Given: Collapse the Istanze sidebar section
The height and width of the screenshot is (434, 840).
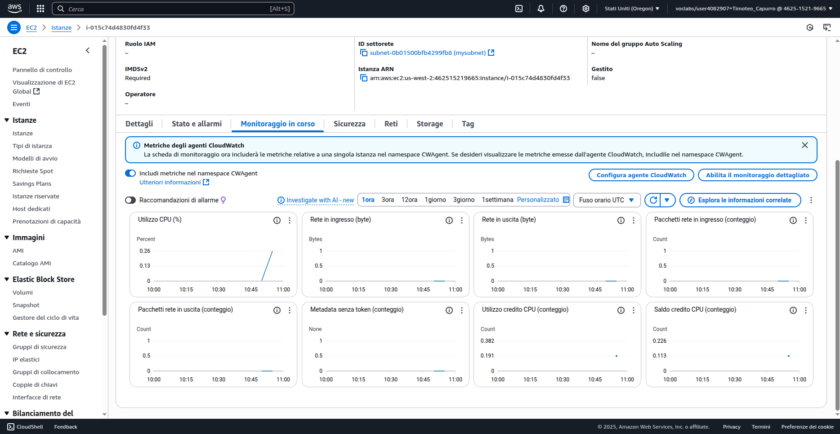Looking at the screenshot, I should tap(7, 120).
